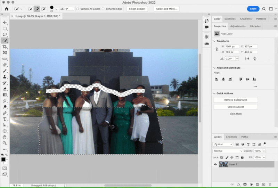Click the Share button
Viewport: 278px width, 188px height.
pos(253,9)
